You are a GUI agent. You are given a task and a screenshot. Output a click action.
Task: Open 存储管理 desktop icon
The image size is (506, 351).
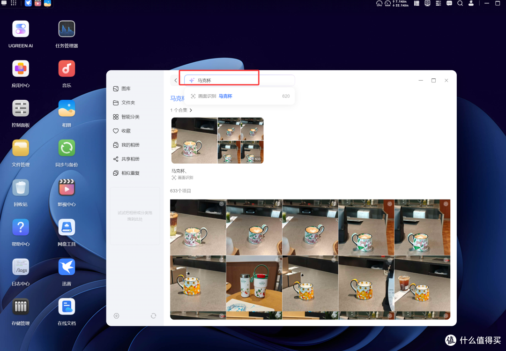click(21, 307)
